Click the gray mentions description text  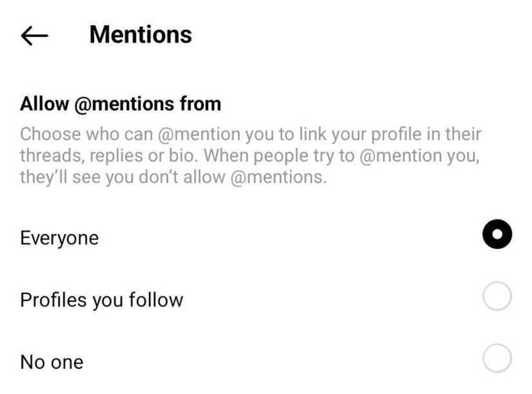coord(250,156)
